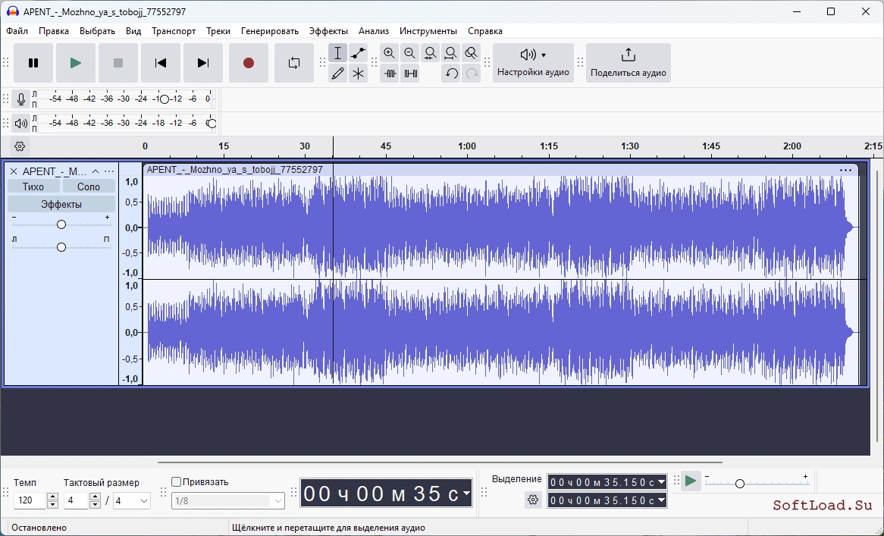Click Поделиться аудио button
This screenshot has height=536, width=884.
(x=628, y=63)
